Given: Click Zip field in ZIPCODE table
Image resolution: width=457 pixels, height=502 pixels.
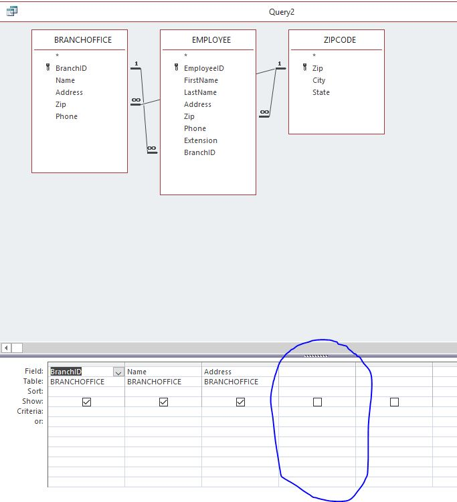Looking at the screenshot, I should [x=318, y=68].
